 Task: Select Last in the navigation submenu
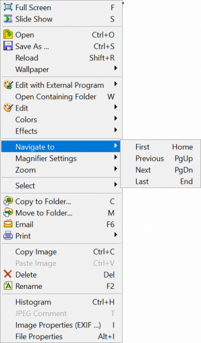(x=161, y=181)
